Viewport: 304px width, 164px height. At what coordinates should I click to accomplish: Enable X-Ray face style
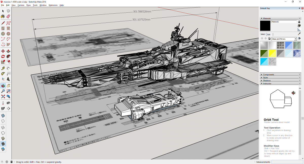pyautogui.click(x=3, y=116)
